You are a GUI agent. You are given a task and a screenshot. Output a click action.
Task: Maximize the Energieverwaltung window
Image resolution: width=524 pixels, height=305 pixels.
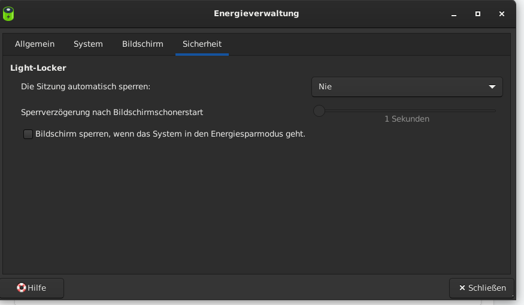478,14
